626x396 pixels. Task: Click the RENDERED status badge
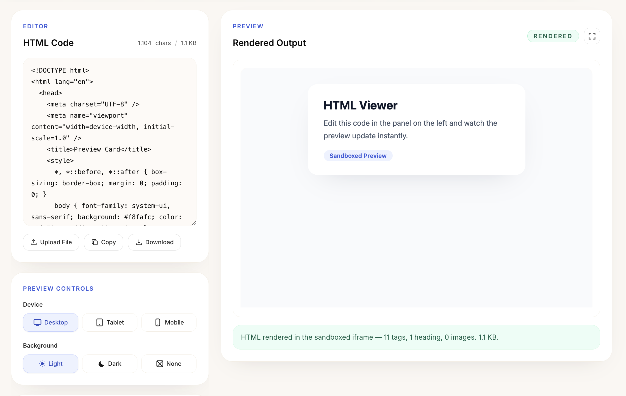(553, 36)
